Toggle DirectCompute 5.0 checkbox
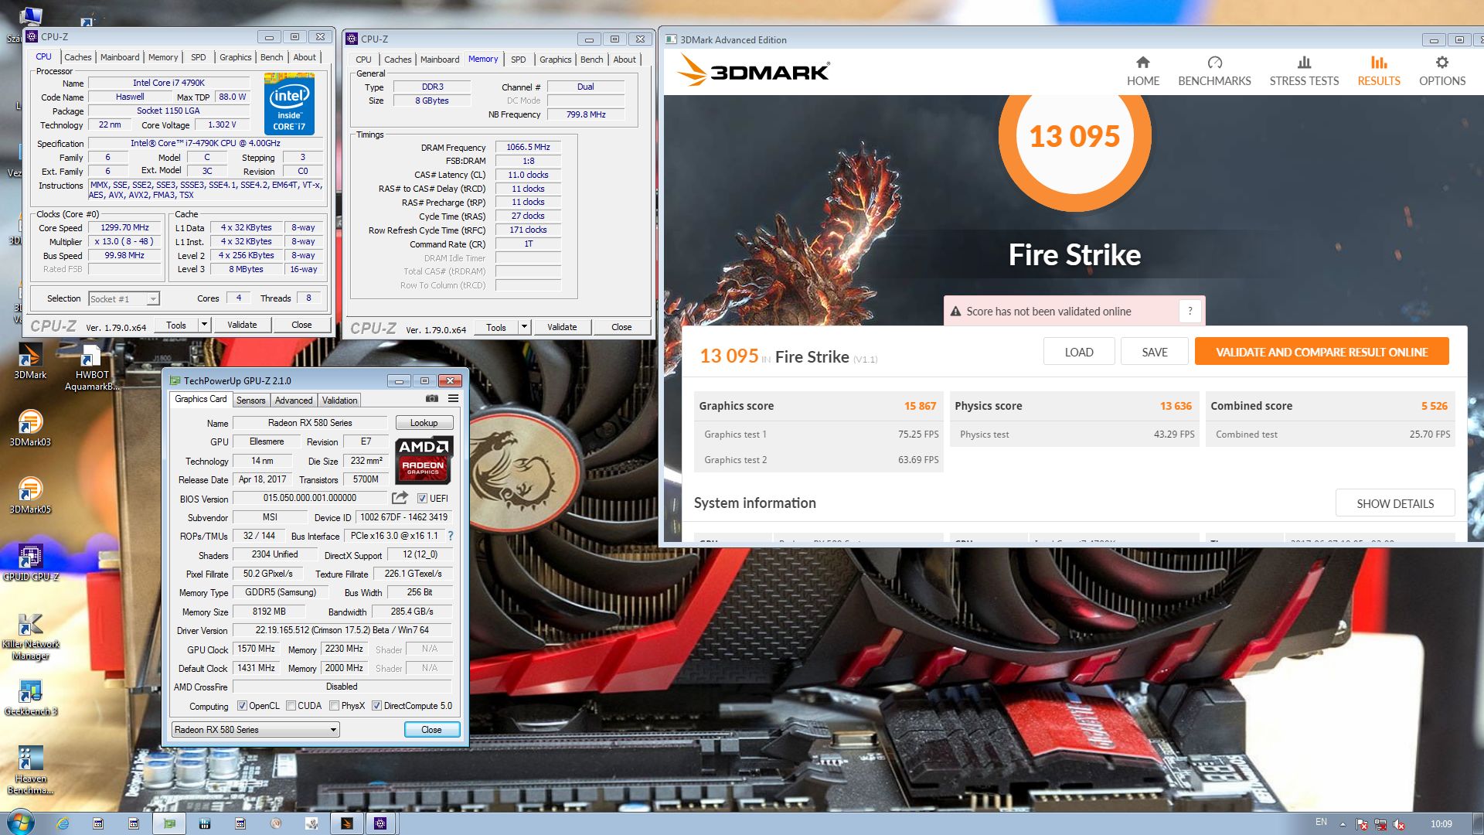The height and width of the screenshot is (835, 1484). pyautogui.click(x=376, y=705)
